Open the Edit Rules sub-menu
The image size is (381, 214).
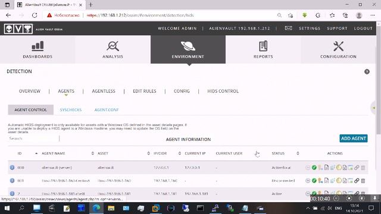(x=145, y=91)
